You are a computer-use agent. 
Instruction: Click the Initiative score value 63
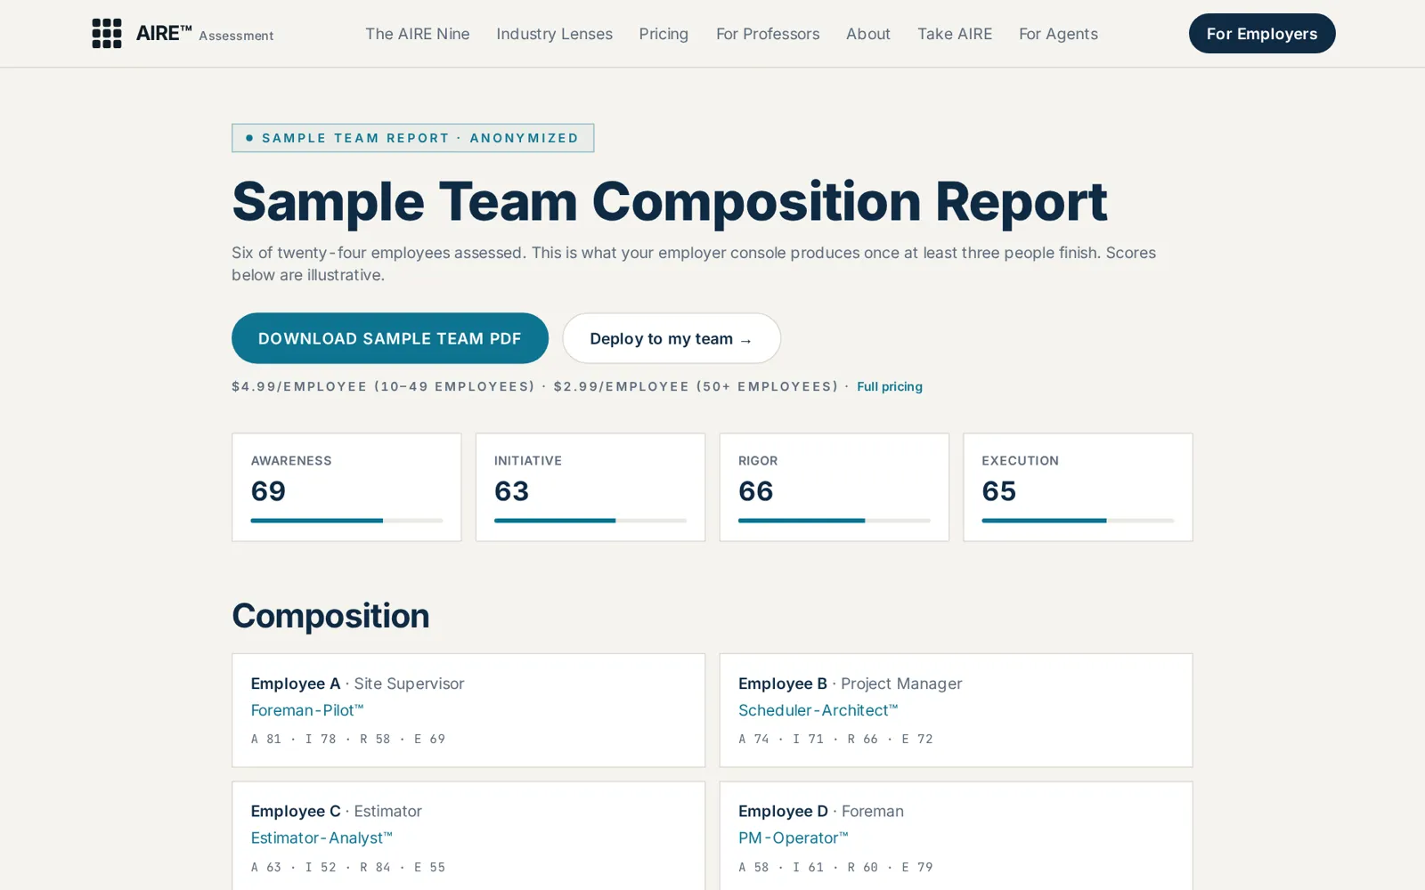(x=512, y=491)
